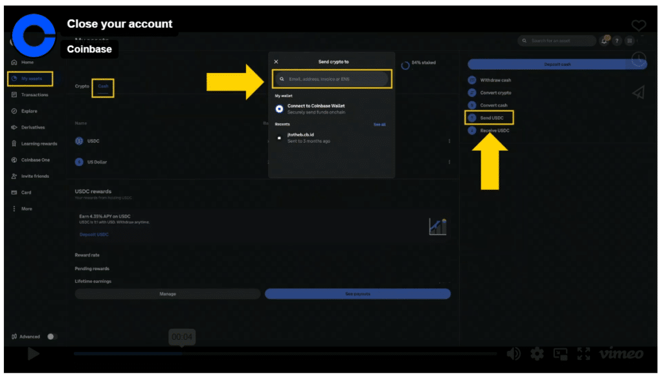Screen dimensions: 663x378
Task: Like the video with heart icon
Action: [638, 25]
